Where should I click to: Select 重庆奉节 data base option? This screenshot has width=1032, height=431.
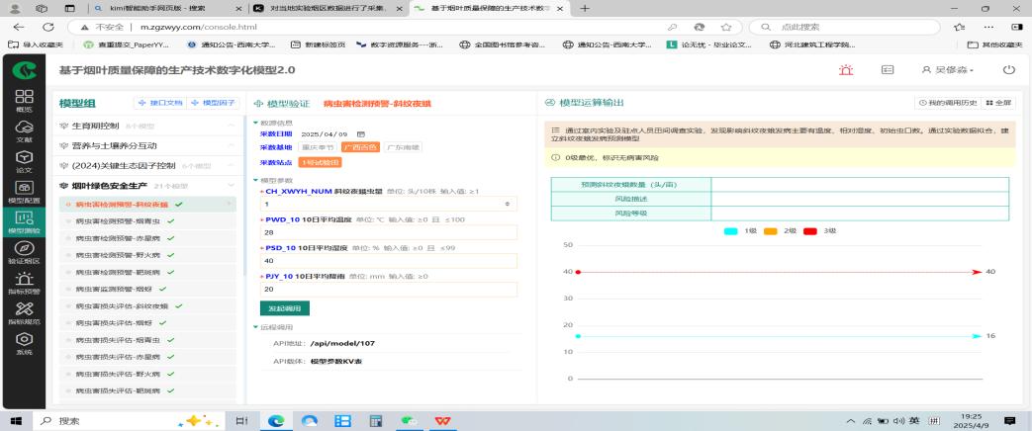click(318, 147)
